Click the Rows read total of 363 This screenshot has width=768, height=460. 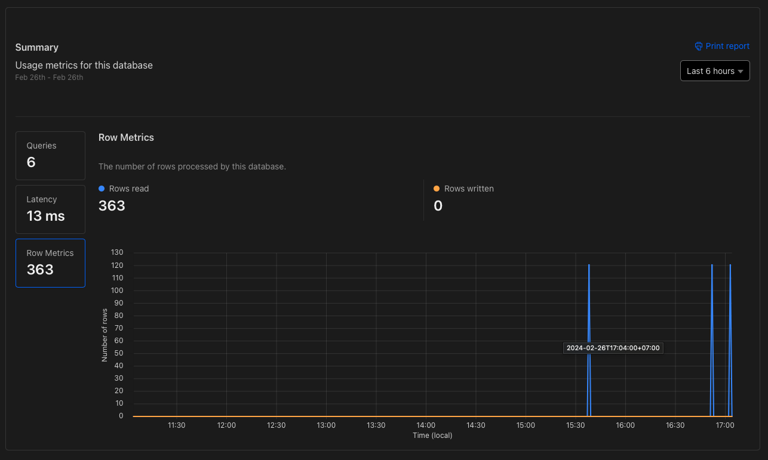click(112, 205)
